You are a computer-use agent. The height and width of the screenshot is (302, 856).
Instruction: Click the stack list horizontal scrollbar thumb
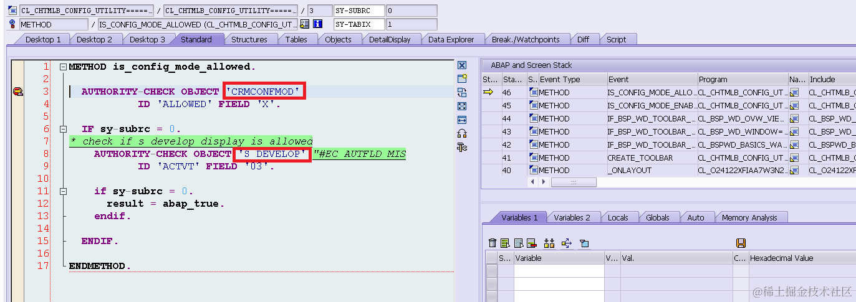coord(574,182)
